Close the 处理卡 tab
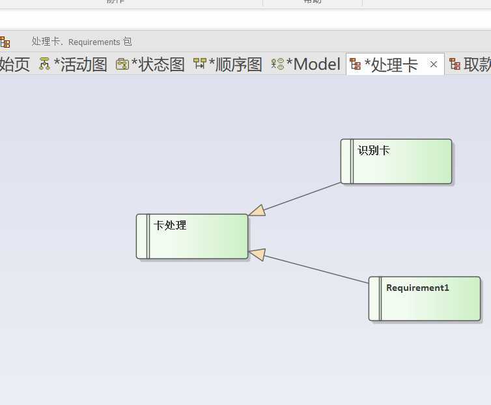491x405 pixels. pyautogui.click(x=434, y=65)
